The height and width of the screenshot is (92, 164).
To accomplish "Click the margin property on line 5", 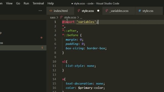I will 71,40.
